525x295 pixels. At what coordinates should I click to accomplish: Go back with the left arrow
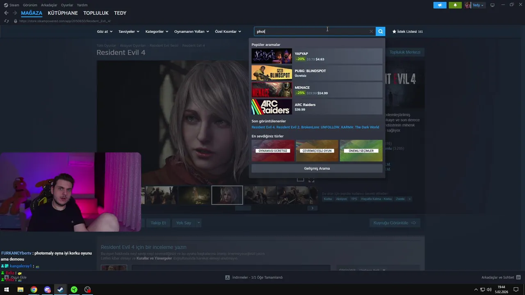coord(6,13)
